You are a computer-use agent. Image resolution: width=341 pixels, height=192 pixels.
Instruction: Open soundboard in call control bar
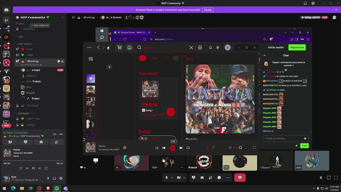coord(210,178)
